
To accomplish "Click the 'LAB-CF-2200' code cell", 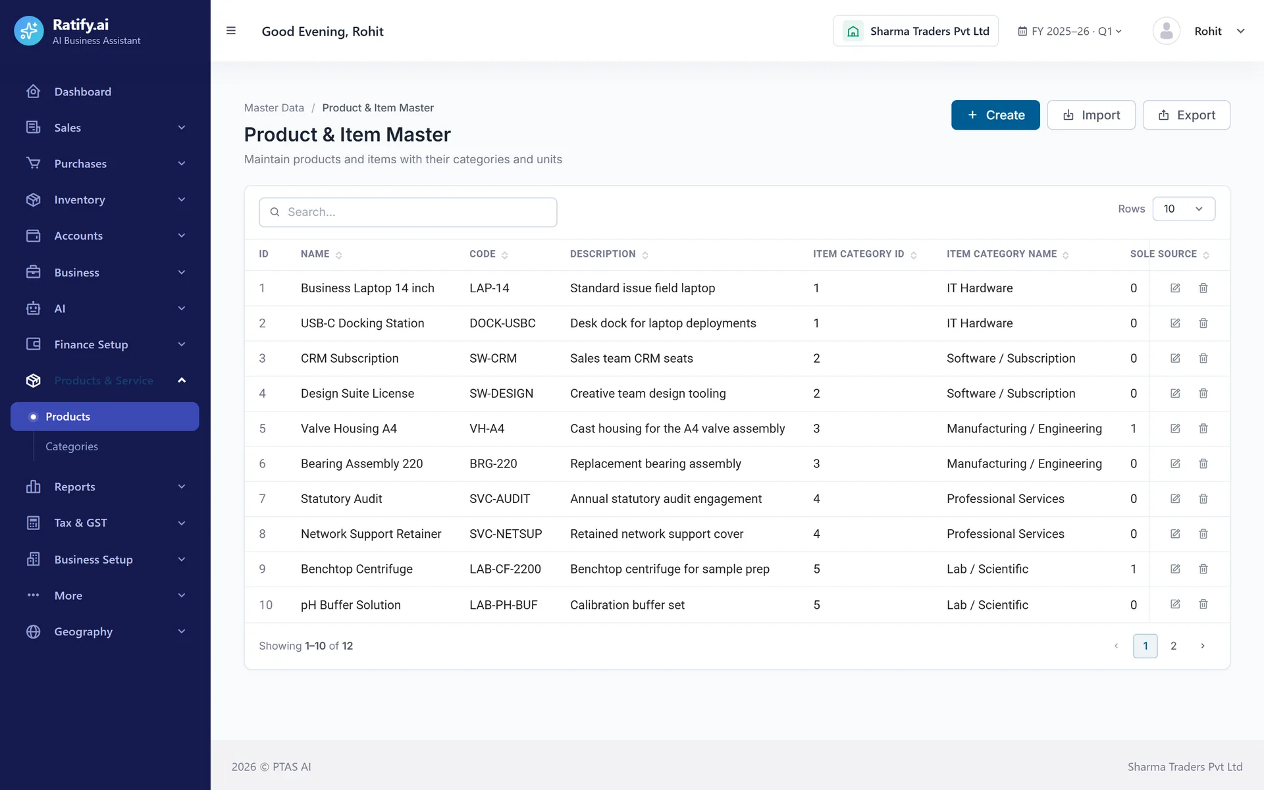I will 505,569.
